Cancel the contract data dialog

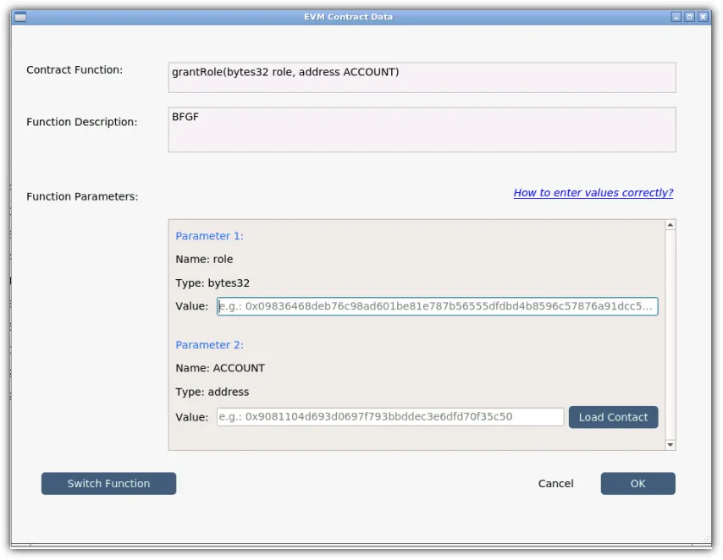tap(555, 484)
